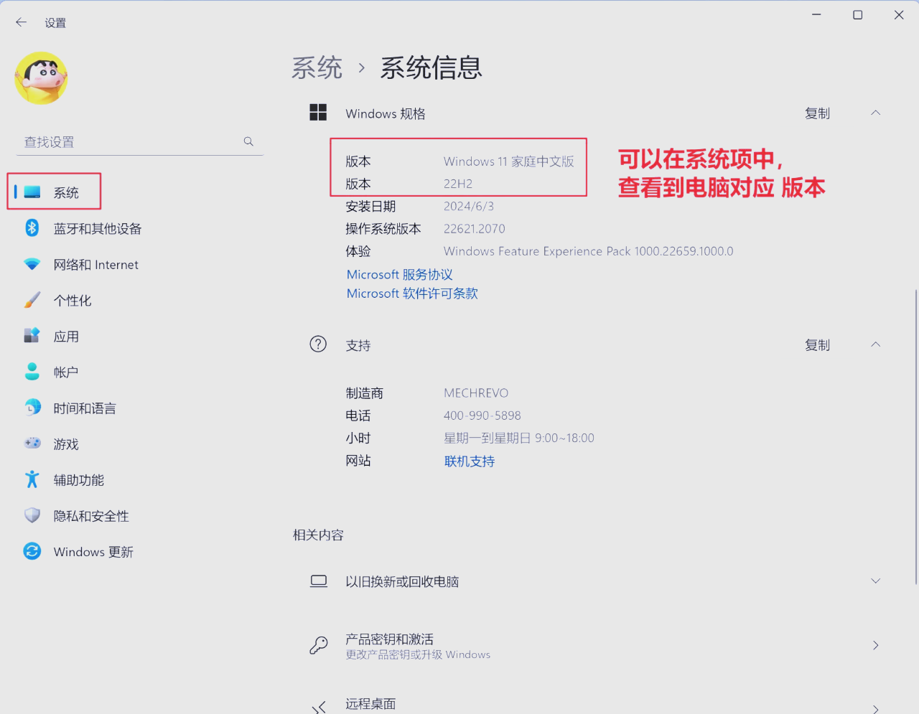
Task: Minimize the Settings window
Action: 816,14
